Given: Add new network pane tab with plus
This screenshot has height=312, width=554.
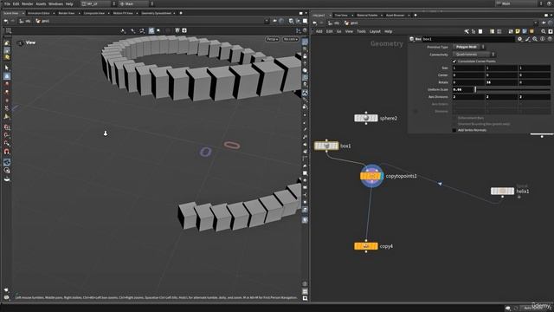Looking at the screenshot, I should click(x=415, y=16).
